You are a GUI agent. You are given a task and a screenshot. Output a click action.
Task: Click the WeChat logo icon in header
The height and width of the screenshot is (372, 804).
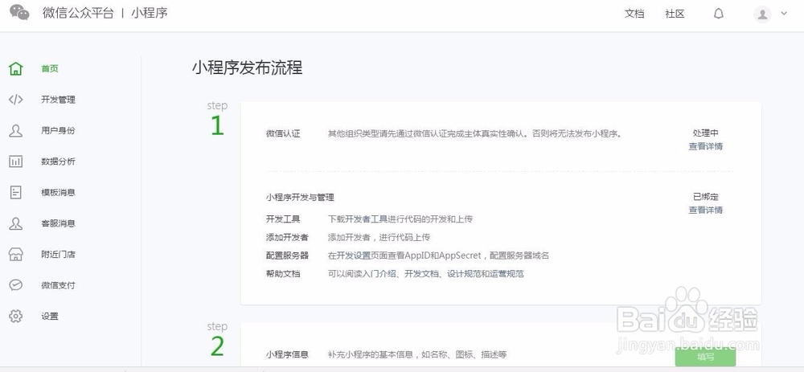pyautogui.click(x=19, y=13)
